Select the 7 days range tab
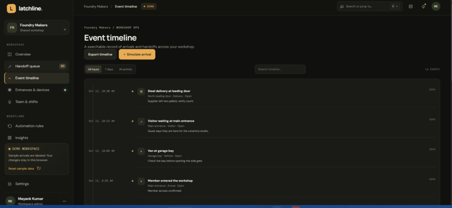Screen dimensions: 452x208 pos(109,69)
